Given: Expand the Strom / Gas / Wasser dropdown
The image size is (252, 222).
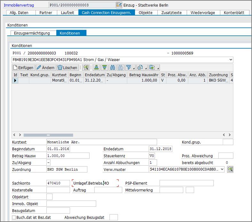Looking at the screenshot, I should coord(231,60).
